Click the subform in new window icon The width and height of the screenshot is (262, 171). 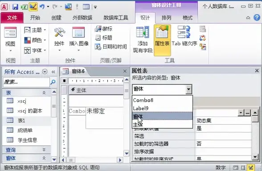click(x=203, y=29)
